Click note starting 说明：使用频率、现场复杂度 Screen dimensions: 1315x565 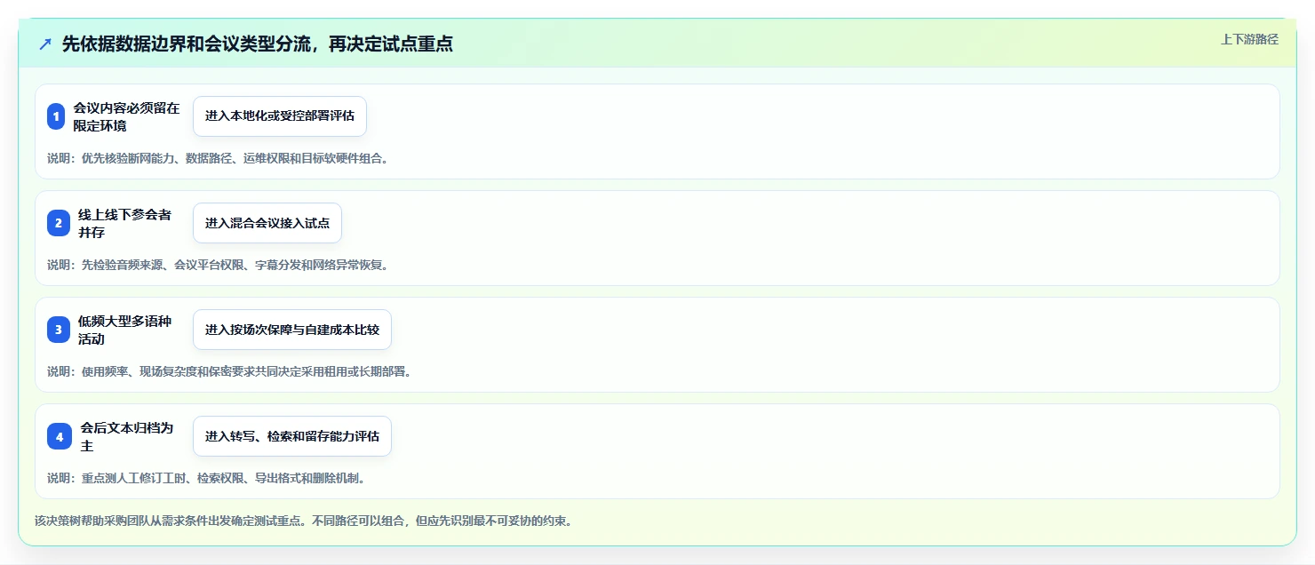(229, 371)
